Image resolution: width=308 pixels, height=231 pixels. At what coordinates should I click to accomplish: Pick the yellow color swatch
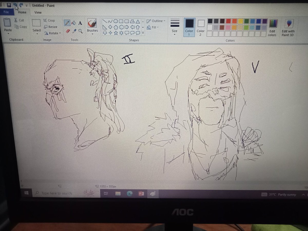click(x=240, y=21)
